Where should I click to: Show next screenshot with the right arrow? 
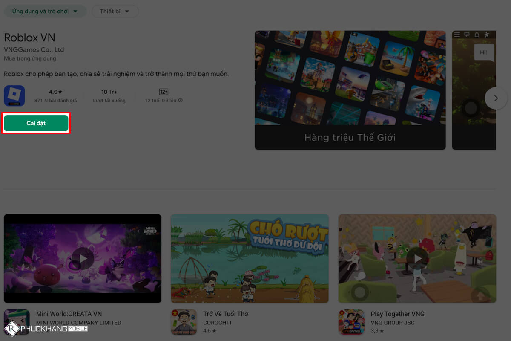(496, 98)
